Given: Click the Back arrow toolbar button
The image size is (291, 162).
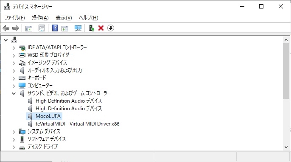Looking at the screenshot, I should click(x=6, y=28).
